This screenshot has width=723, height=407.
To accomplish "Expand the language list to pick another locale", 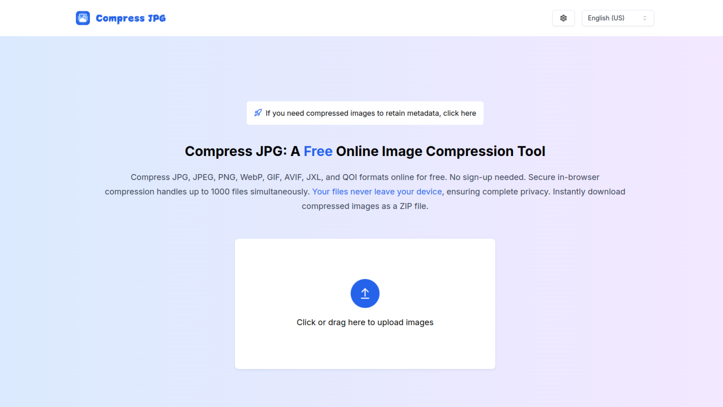I will [x=618, y=18].
